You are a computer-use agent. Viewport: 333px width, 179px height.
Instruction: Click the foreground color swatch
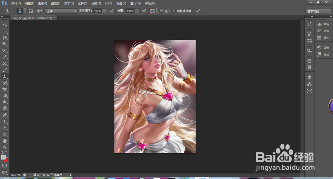click(3, 157)
